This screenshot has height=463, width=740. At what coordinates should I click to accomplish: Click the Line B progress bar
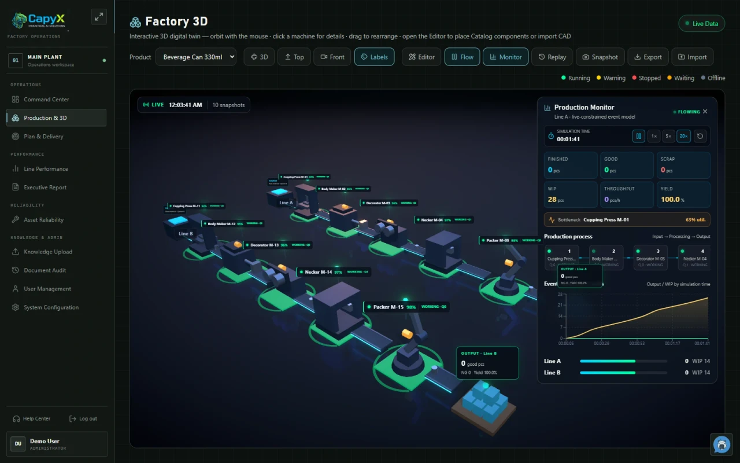coord(623,373)
